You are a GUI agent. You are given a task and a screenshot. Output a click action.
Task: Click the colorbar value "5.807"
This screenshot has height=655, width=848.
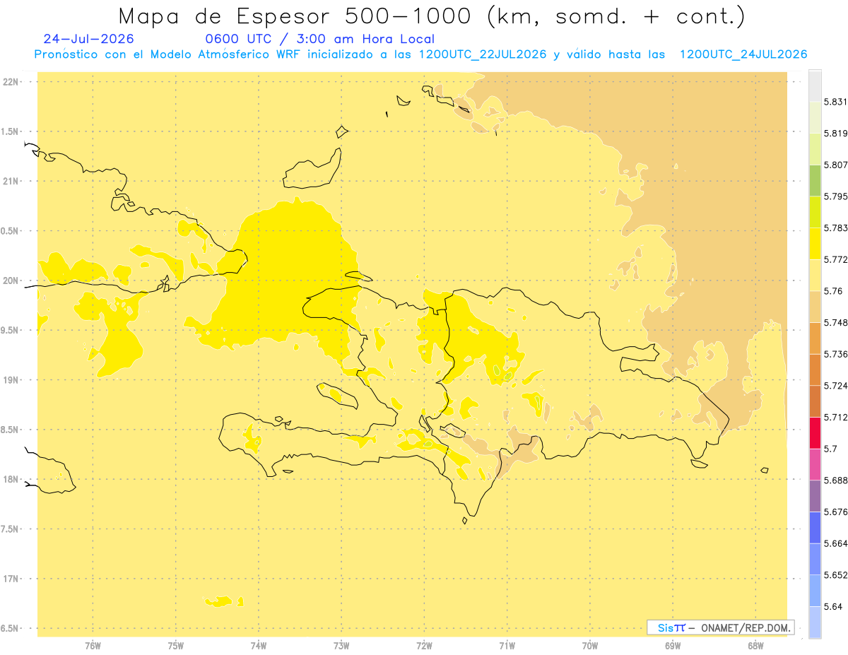click(836, 165)
